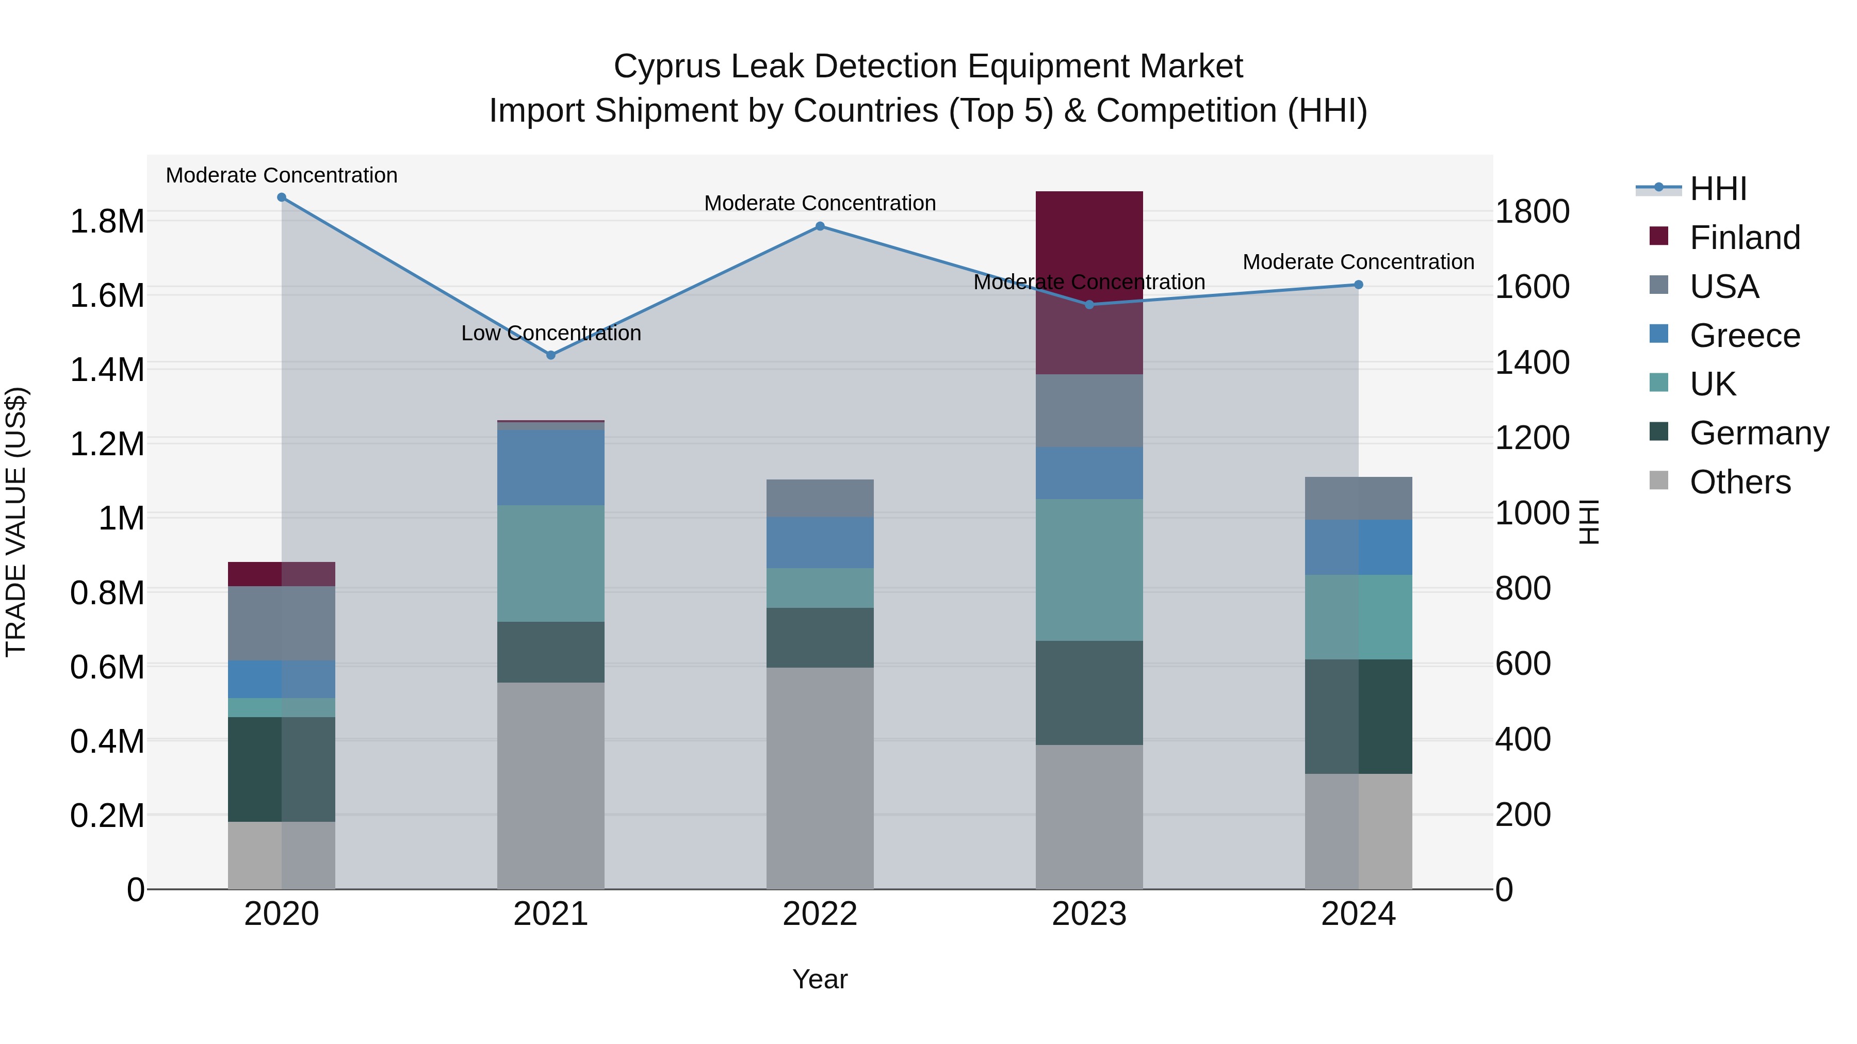Click the Germany segment in 2022 bar
1857x1044 pixels.
[820, 638]
